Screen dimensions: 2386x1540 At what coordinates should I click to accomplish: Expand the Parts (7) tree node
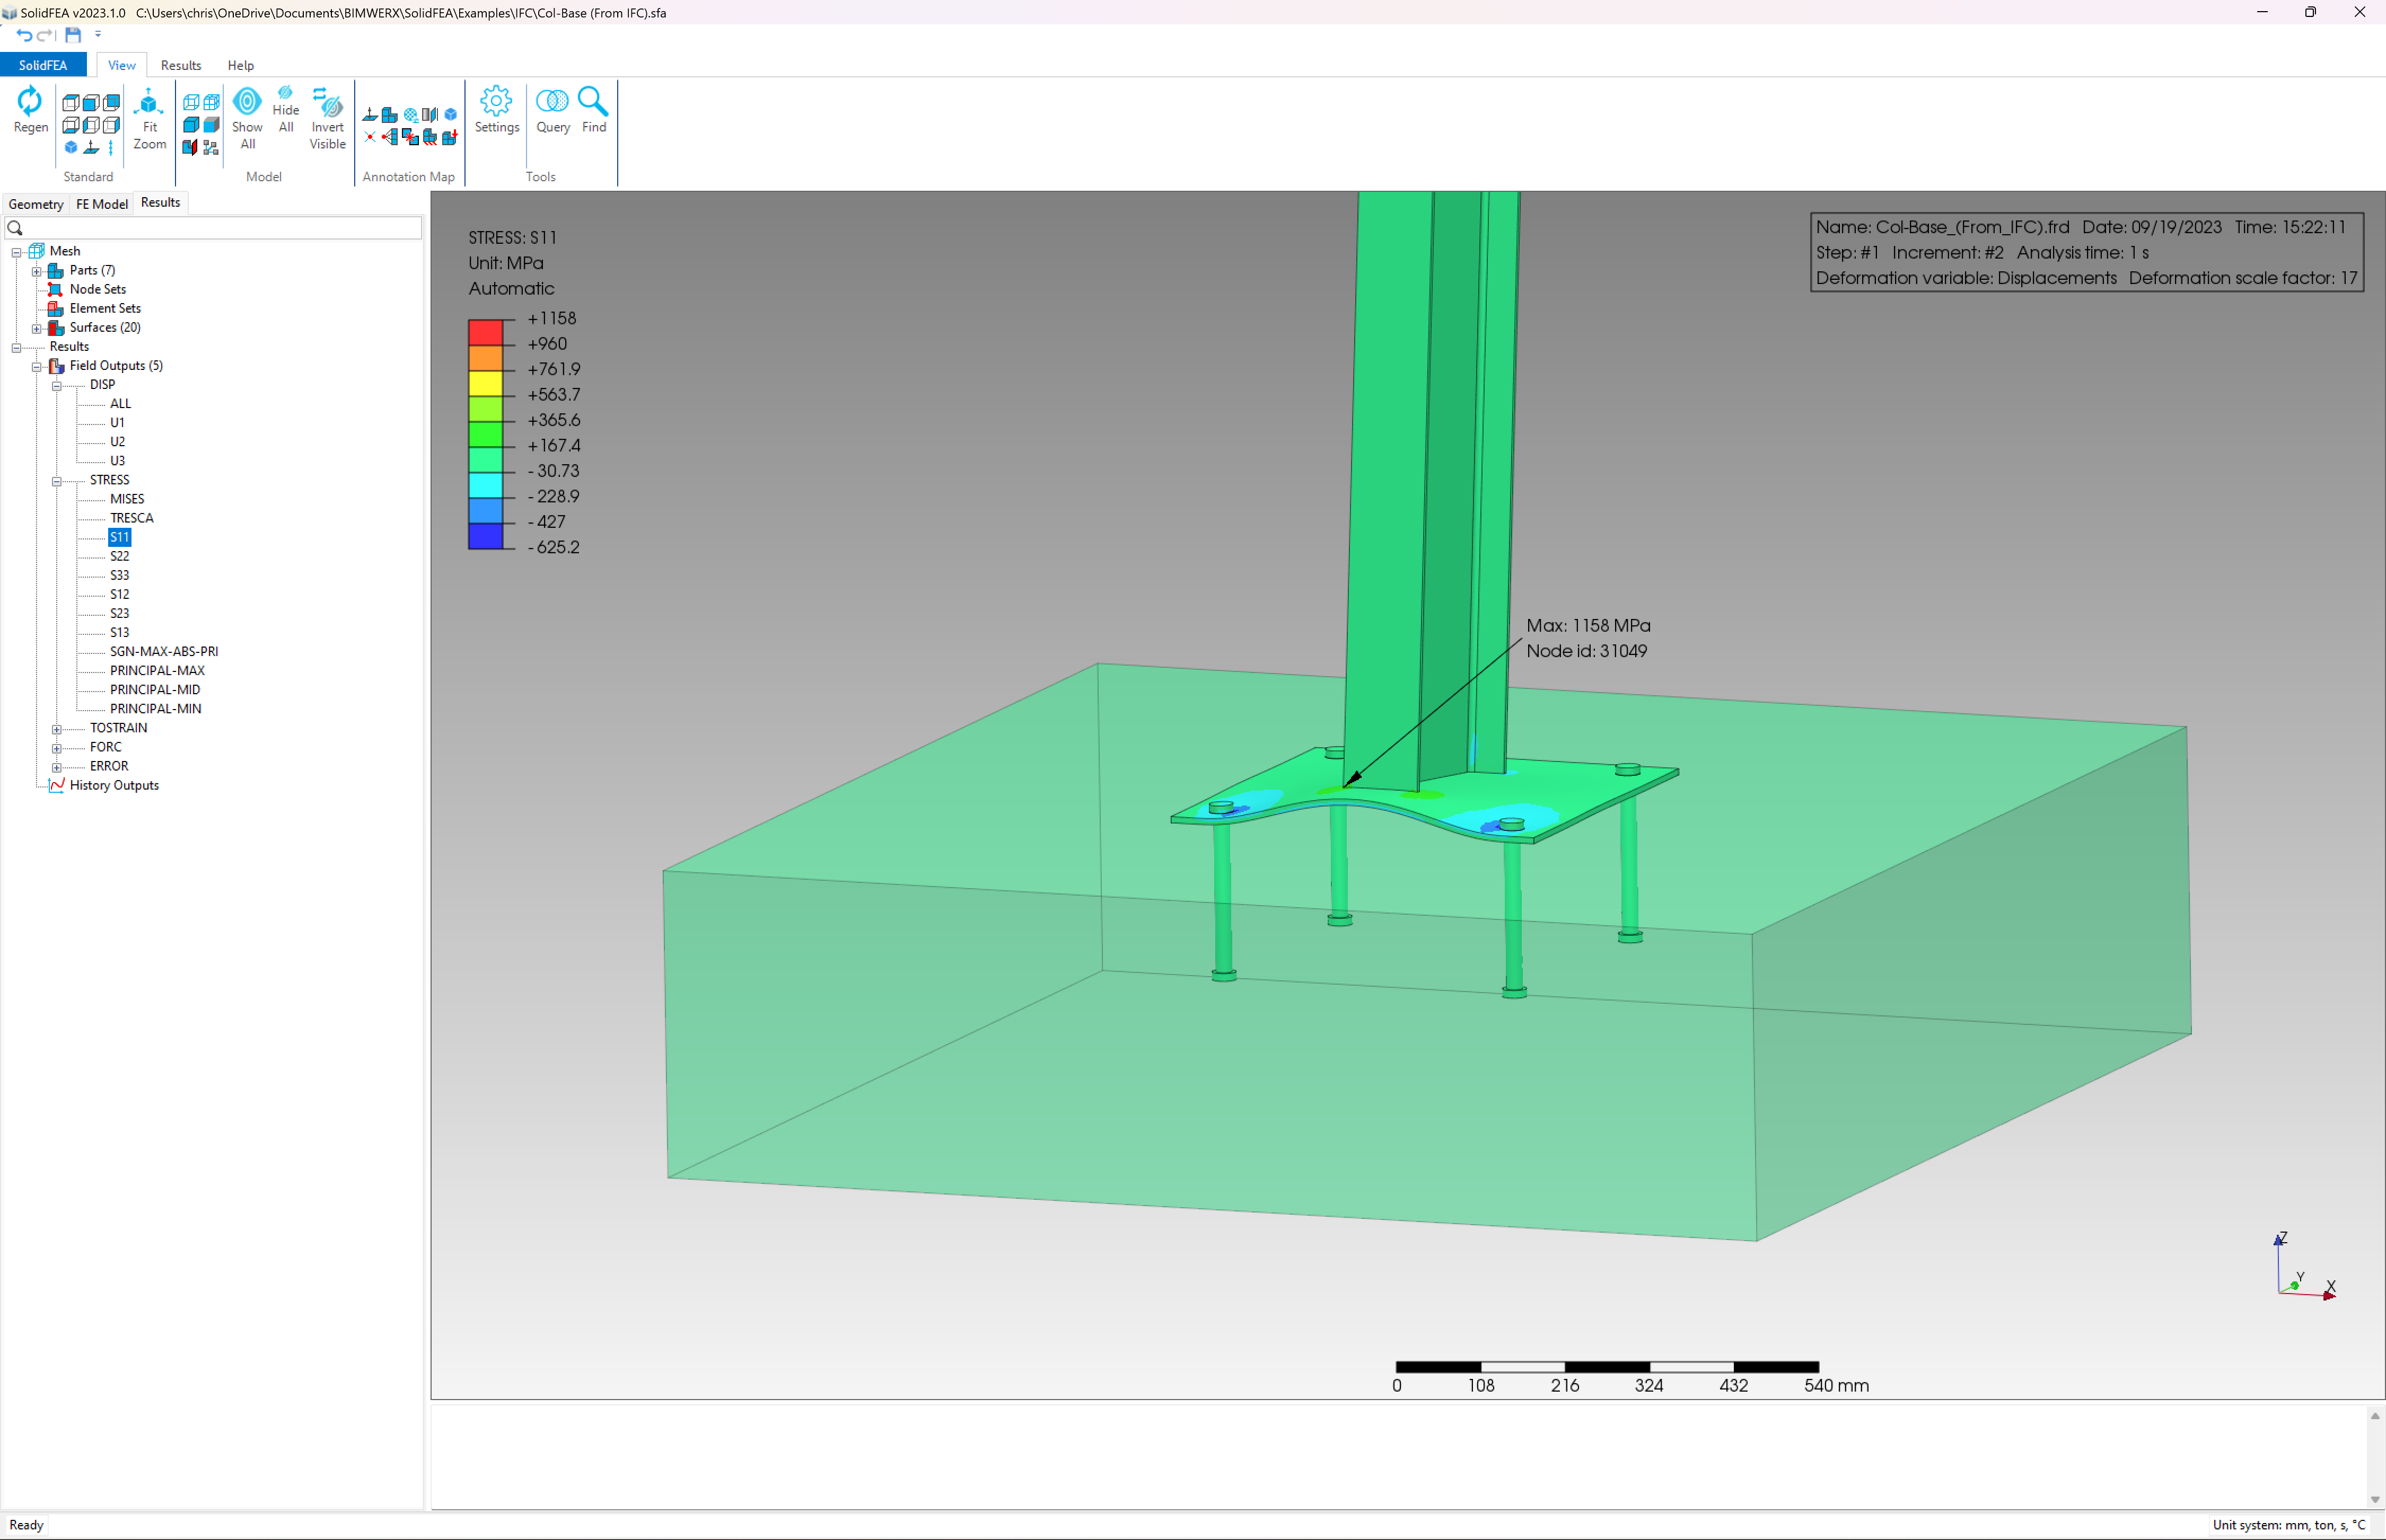(x=37, y=271)
